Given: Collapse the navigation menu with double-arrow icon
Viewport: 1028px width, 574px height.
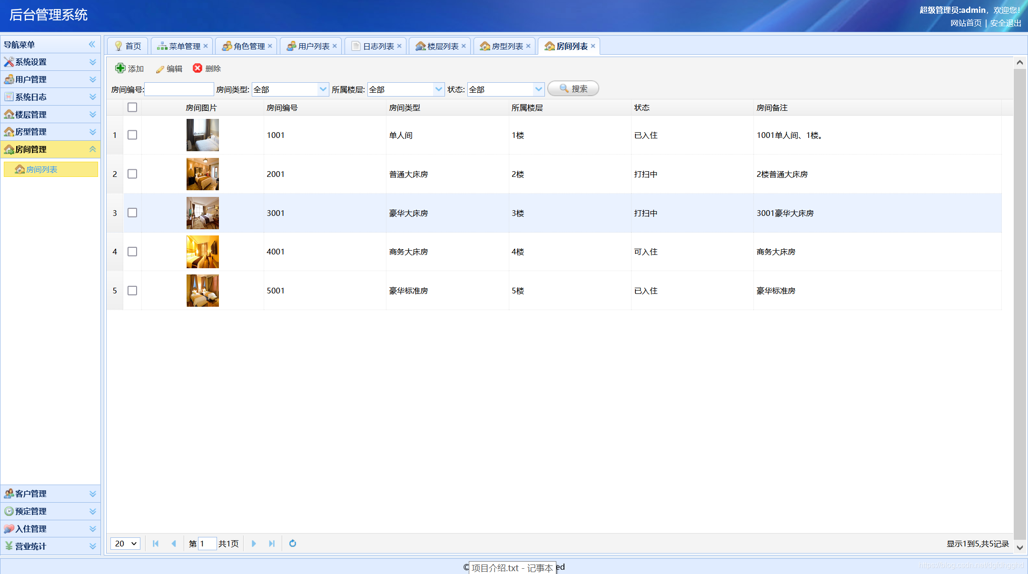Looking at the screenshot, I should tap(92, 44).
